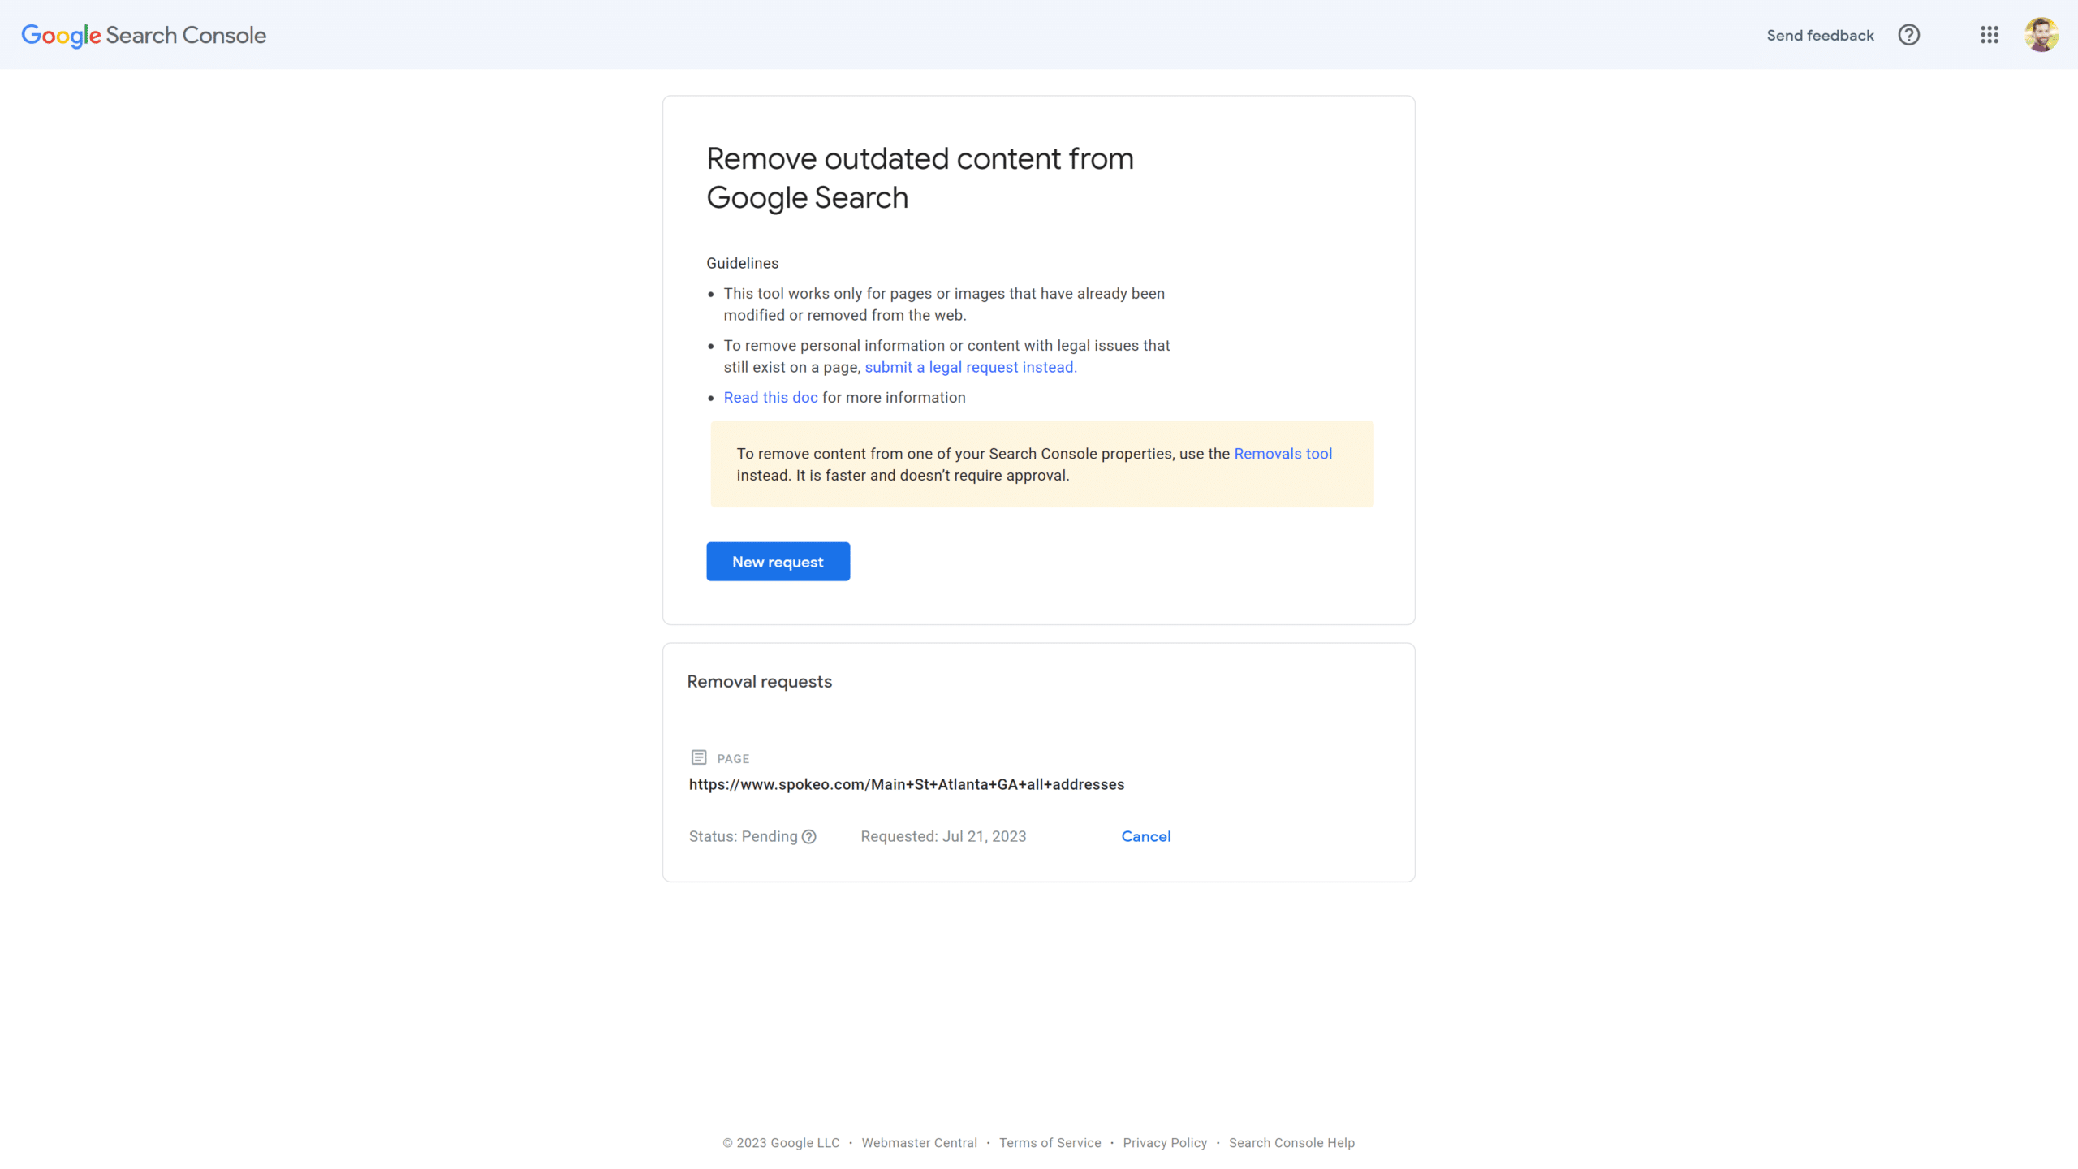Screen dimensions: 2078x1169
Task: Click the Requested Jul 21, 2023 date
Action: point(943,836)
